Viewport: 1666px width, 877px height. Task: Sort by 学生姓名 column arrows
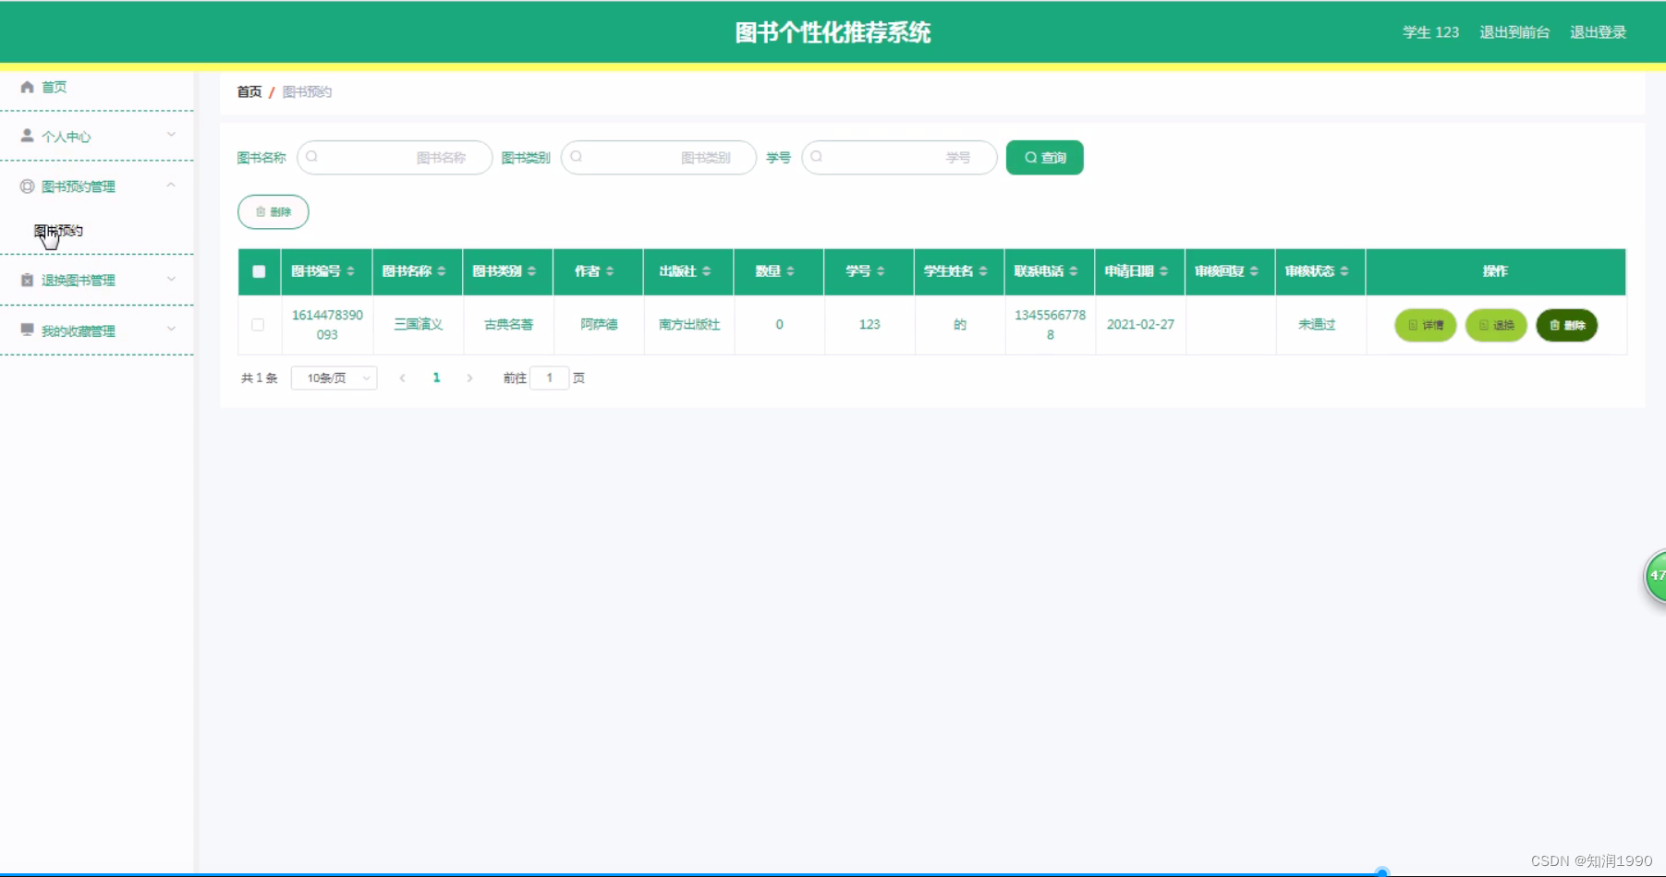coord(983,271)
